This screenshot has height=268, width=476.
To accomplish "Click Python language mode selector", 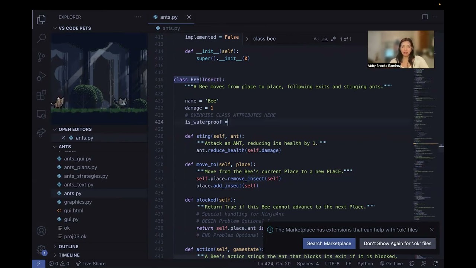I will coord(365,264).
